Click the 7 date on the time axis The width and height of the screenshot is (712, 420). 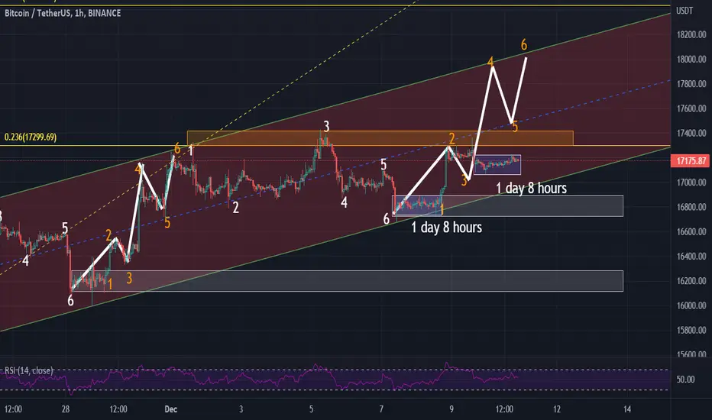[x=381, y=409]
